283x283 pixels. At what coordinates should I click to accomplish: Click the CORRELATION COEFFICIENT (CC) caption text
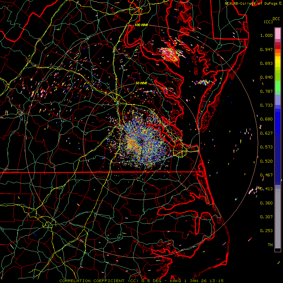[x=99, y=281]
